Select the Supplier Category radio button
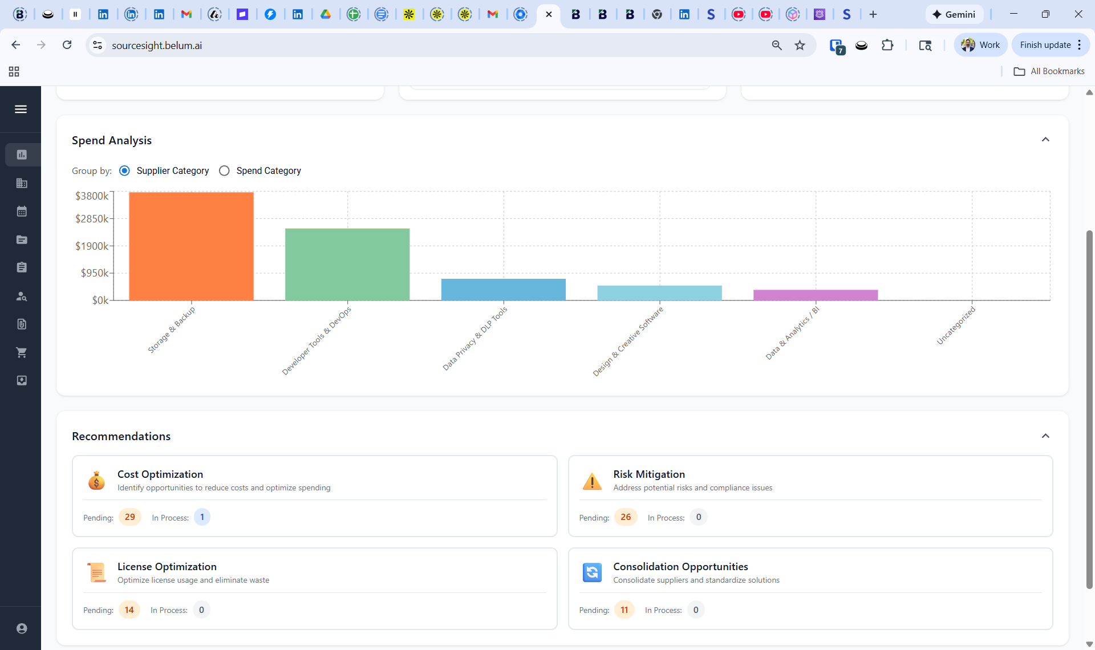Viewport: 1095px width, 650px height. 124,170
